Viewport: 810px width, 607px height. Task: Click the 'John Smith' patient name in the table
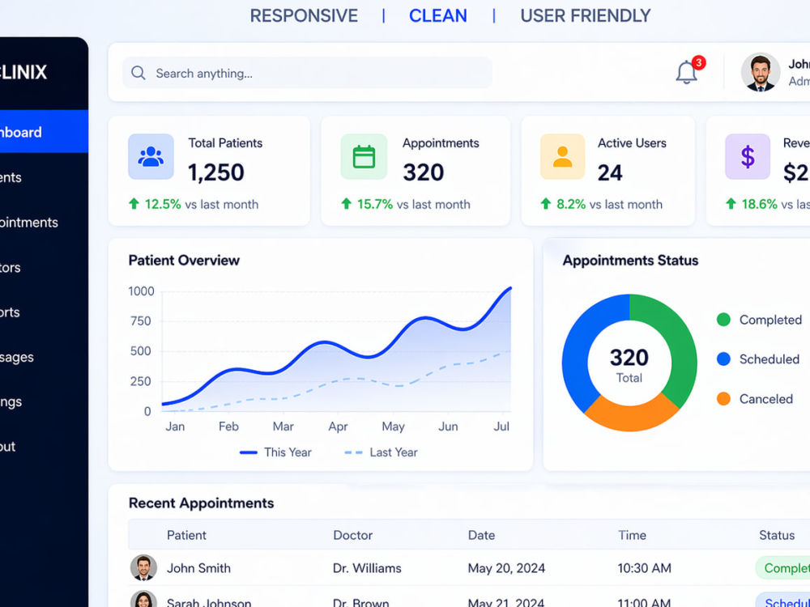199,568
